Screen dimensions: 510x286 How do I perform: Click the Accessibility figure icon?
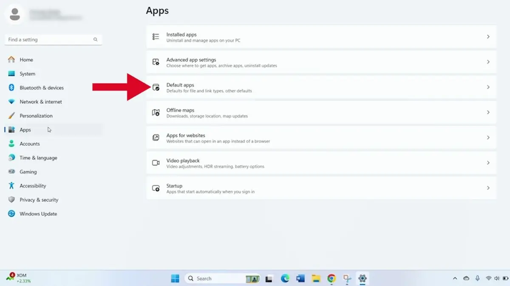coord(11,186)
